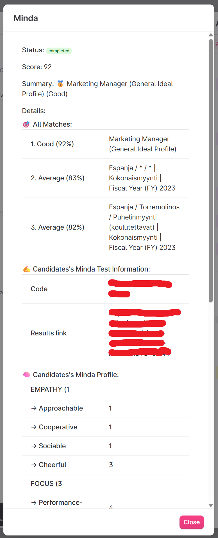Click the medal icon beside Summary
This screenshot has height=538, width=218.
[x=60, y=84]
